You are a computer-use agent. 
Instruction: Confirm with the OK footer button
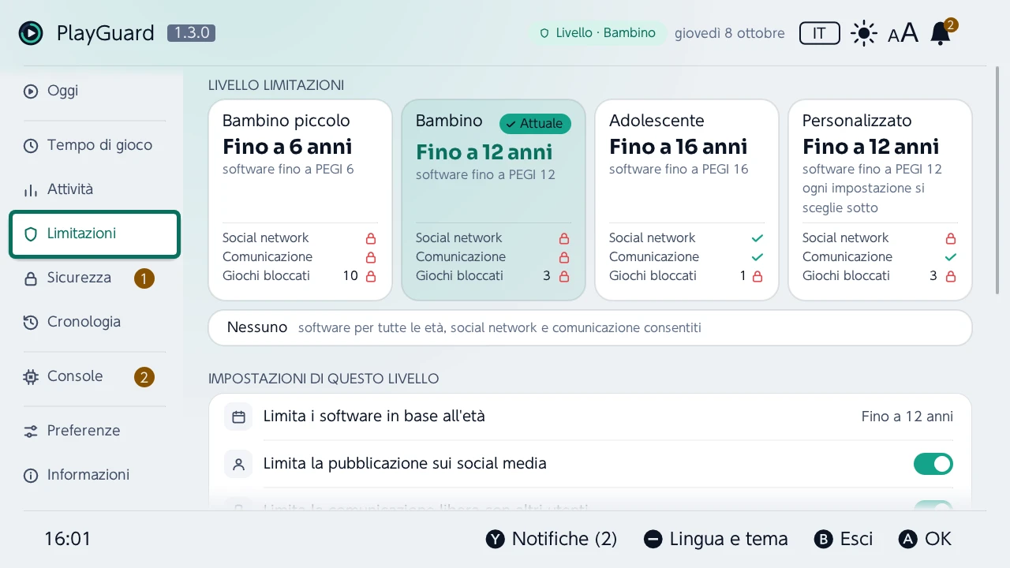tap(926, 539)
